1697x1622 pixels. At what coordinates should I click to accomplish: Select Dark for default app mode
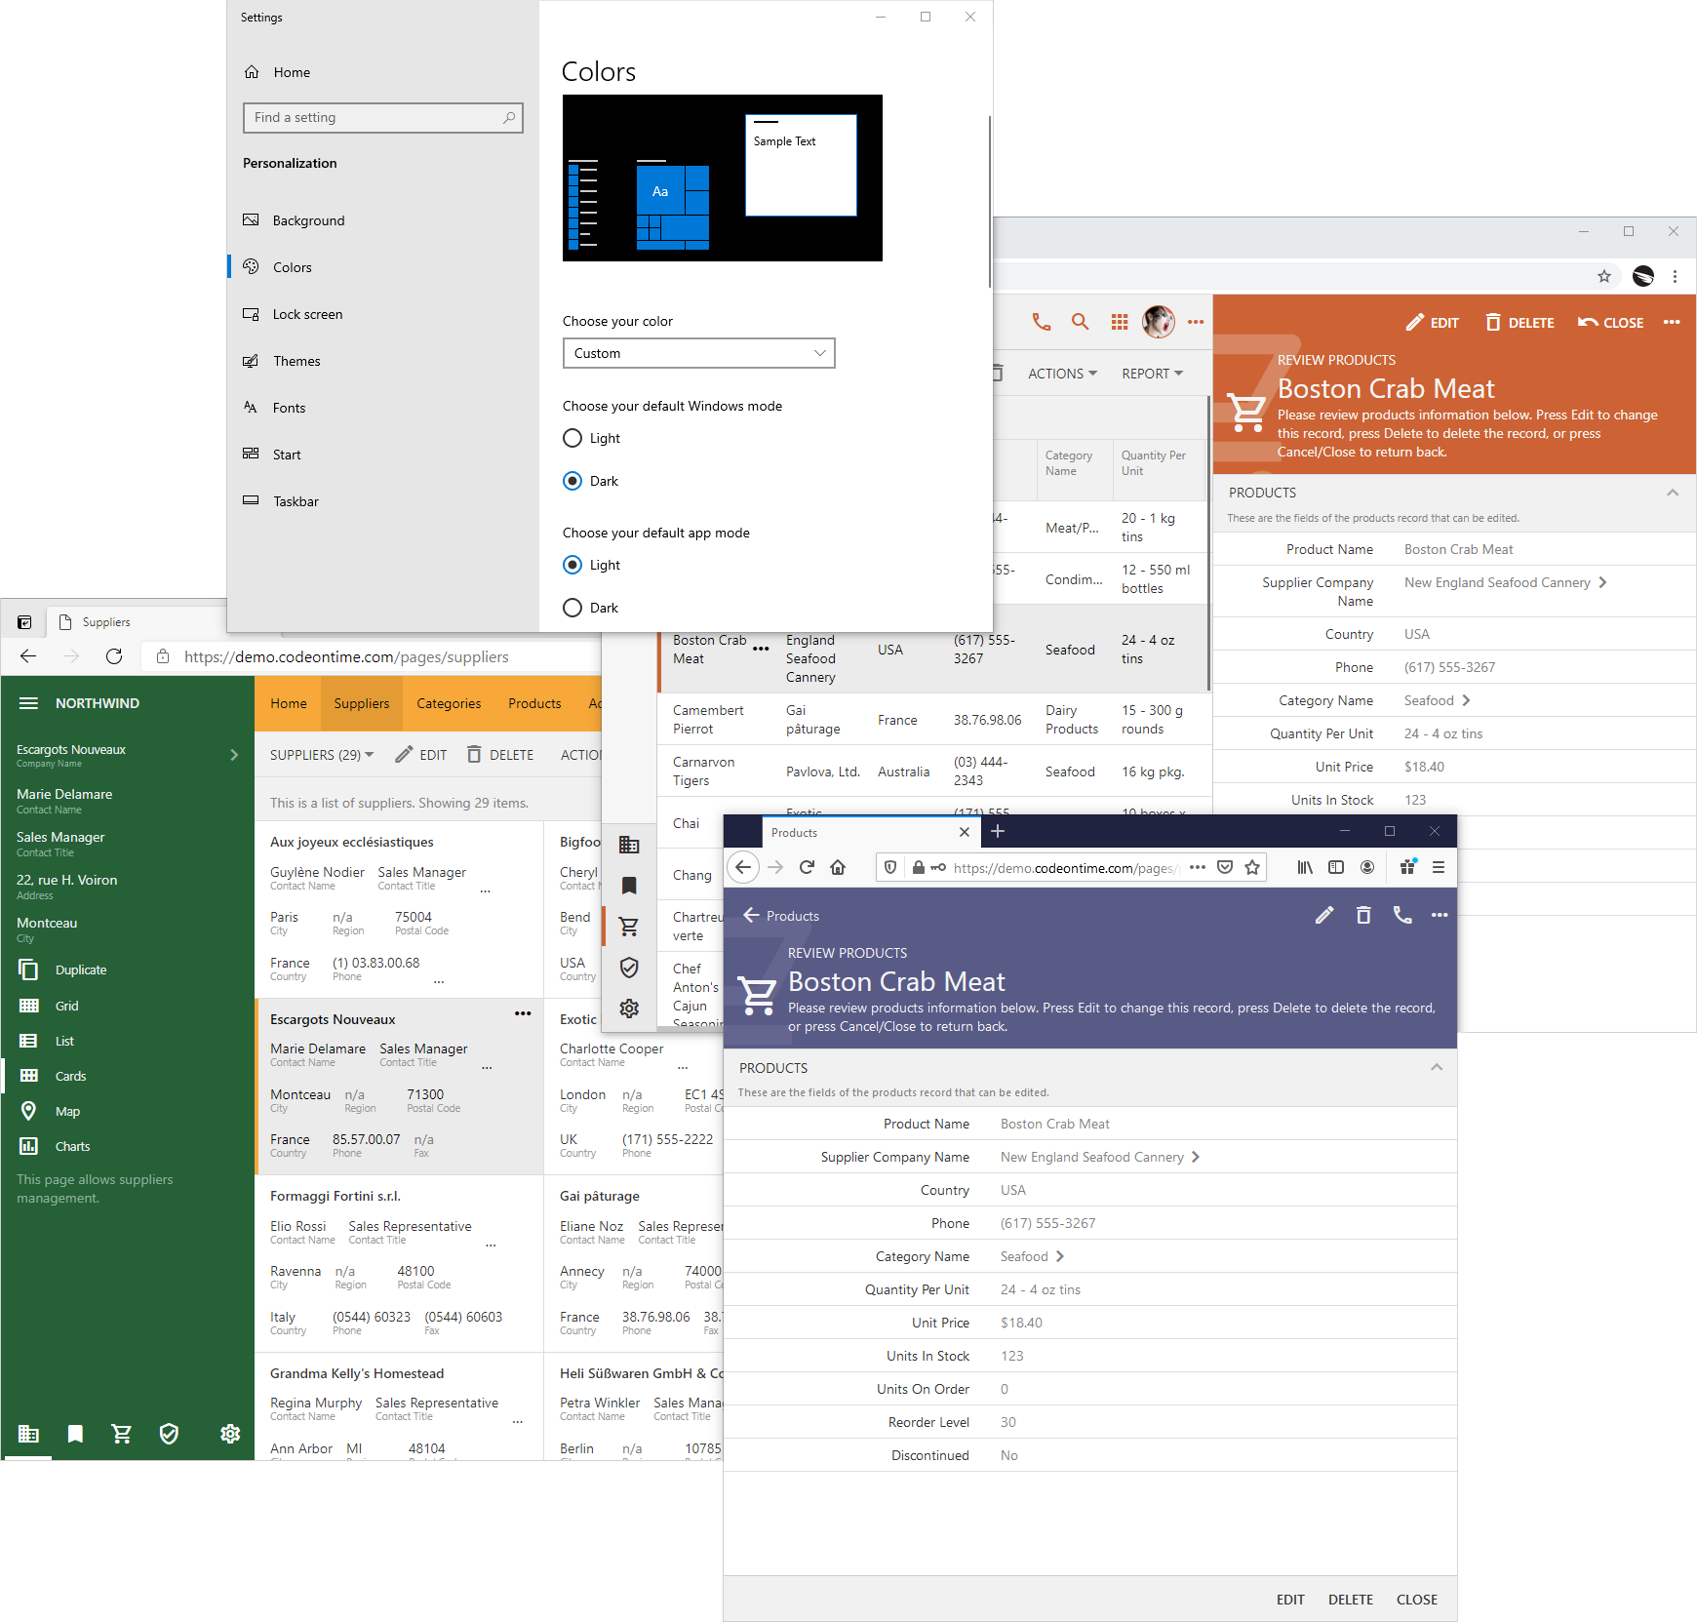coord(572,608)
